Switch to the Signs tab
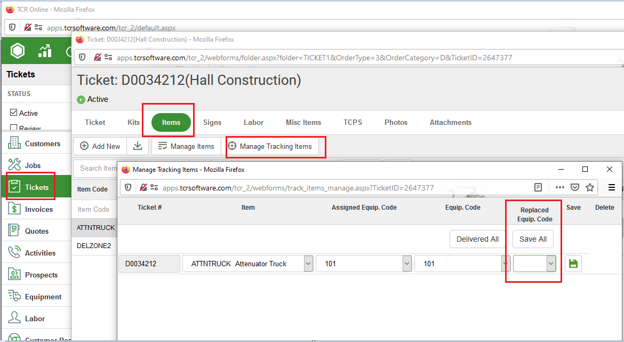Viewport: 624px width, 342px height. click(x=212, y=122)
